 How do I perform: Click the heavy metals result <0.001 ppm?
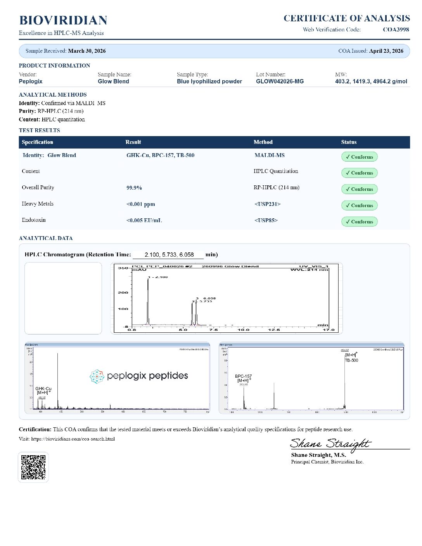pyautogui.click(x=141, y=204)
